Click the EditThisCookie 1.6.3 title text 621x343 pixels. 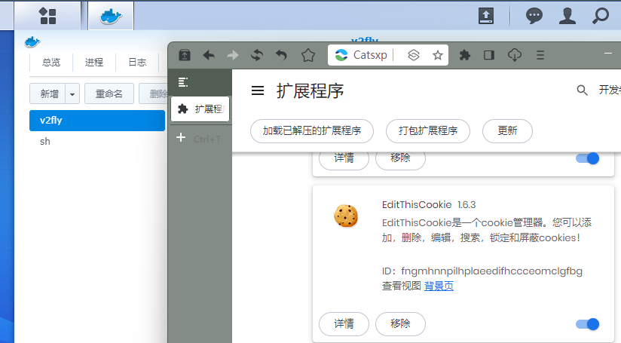tap(429, 205)
